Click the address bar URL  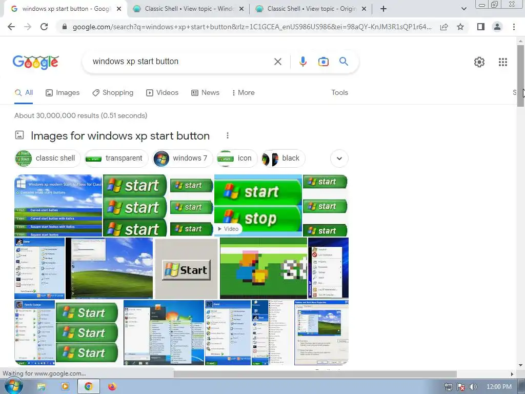coord(252,27)
